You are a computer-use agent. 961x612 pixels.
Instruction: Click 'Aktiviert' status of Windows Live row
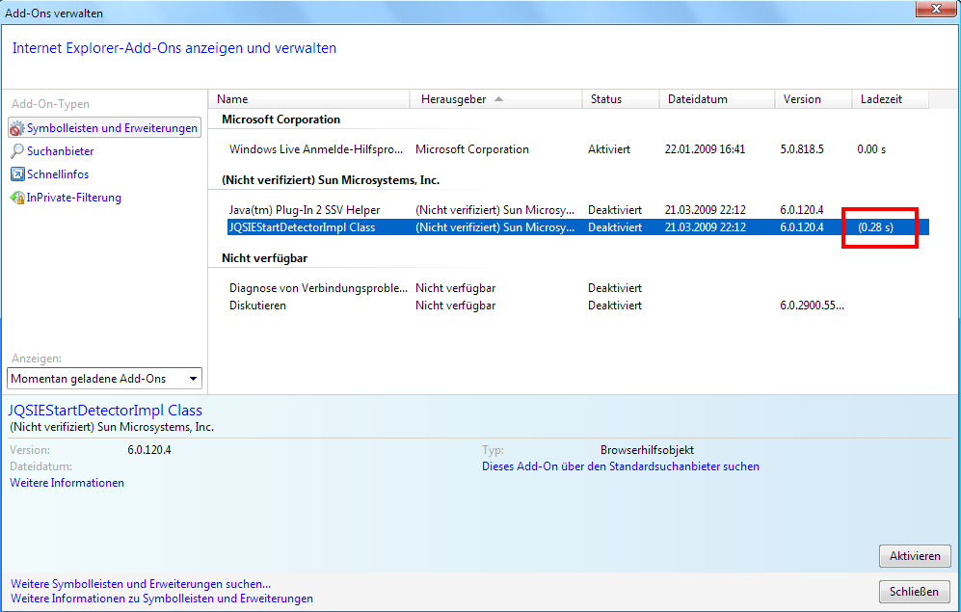(x=608, y=149)
